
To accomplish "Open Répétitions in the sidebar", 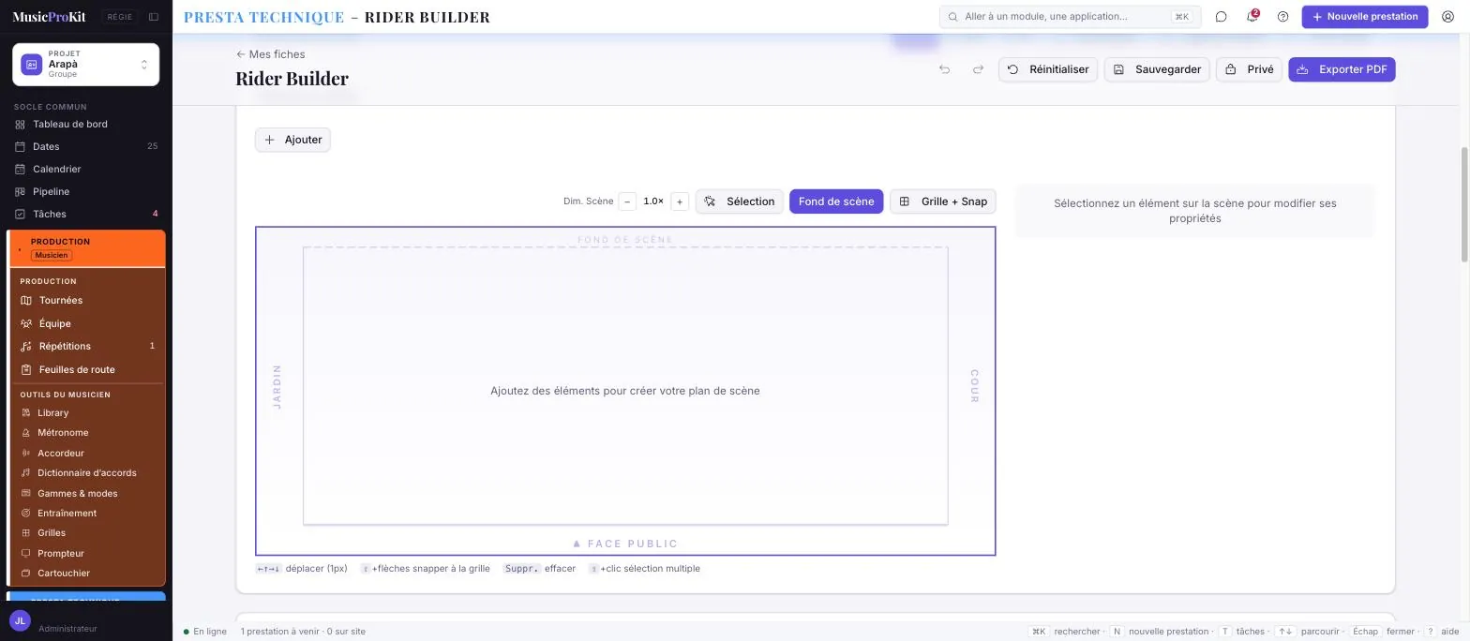I will point(87,347).
